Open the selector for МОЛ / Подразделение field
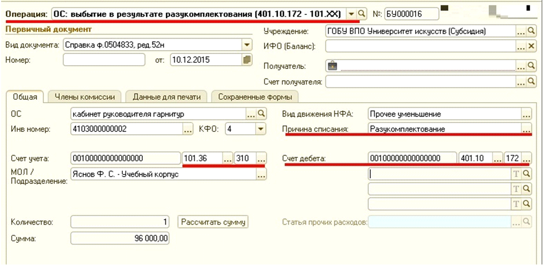Image resolution: width=544 pixels, height=265 pixels. (261, 174)
